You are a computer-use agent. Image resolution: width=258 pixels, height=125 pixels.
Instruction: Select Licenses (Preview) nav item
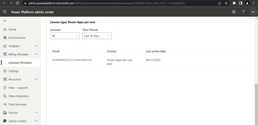20,63
